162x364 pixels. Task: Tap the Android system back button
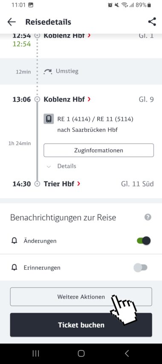click(127, 353)
